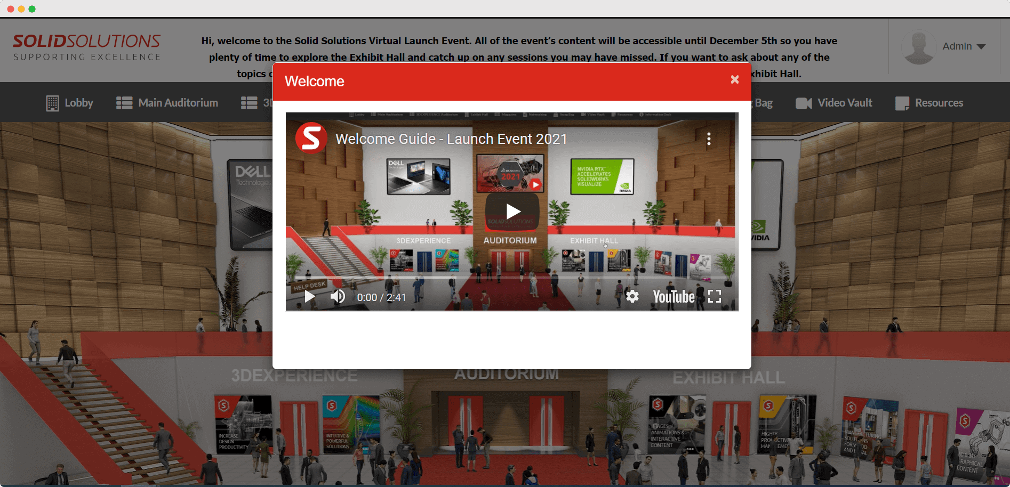
Task: Click the YouTube logo in the player
Action: point(673,297)
